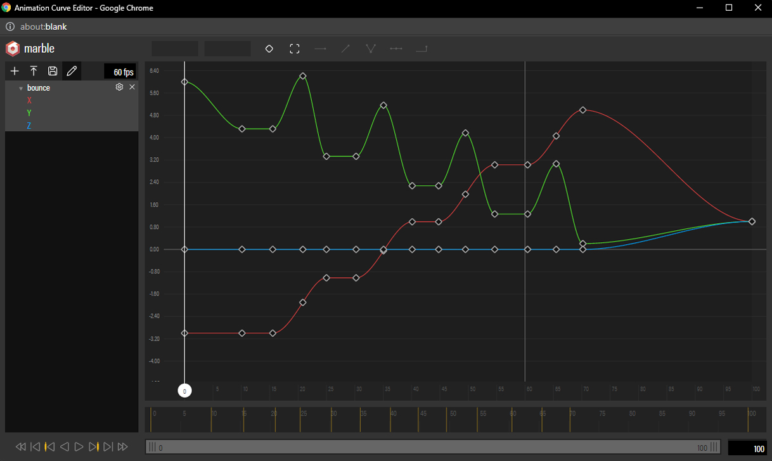Remove the bounce animation with X icon
772x461 pixels.
(132, 87)
